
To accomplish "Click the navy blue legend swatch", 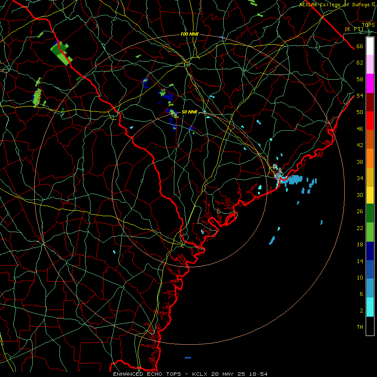I will [370, 251].
